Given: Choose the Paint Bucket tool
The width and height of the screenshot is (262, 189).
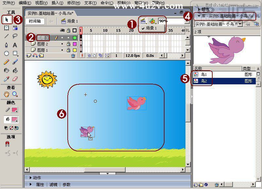Looking at the screenshot, I should click(15, 71).
